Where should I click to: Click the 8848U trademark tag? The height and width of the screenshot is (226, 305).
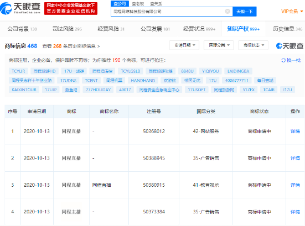(x=187, y=71)
